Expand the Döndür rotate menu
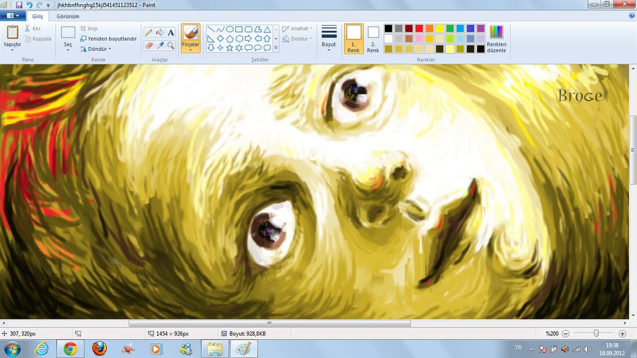Viewport: 637px width, 358px height. [96, 49]
